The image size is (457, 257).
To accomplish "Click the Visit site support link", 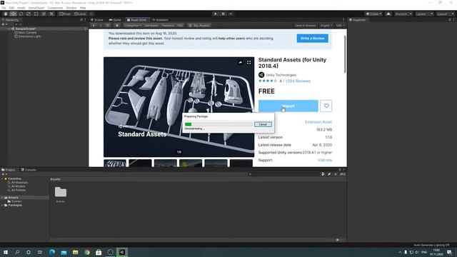I will click(x=325, y=160).
